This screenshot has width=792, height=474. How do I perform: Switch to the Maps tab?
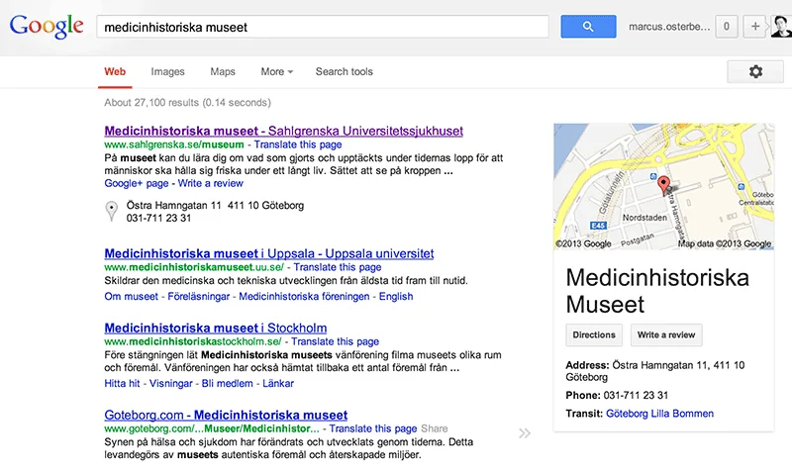click(223, 71)
